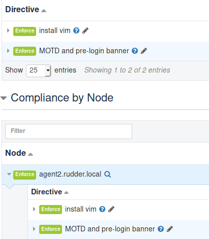This screenshot has height=239, width=209.
Task: Edit top install vim directive pencil icon
Action: (x=85, y=30)
